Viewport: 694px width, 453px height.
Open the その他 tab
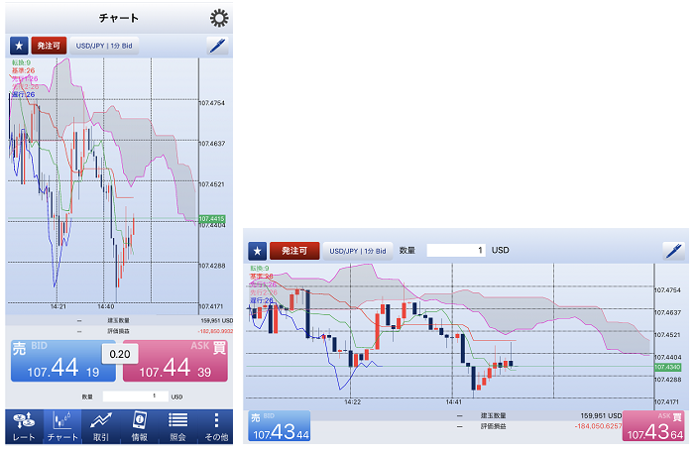point(216,426)
